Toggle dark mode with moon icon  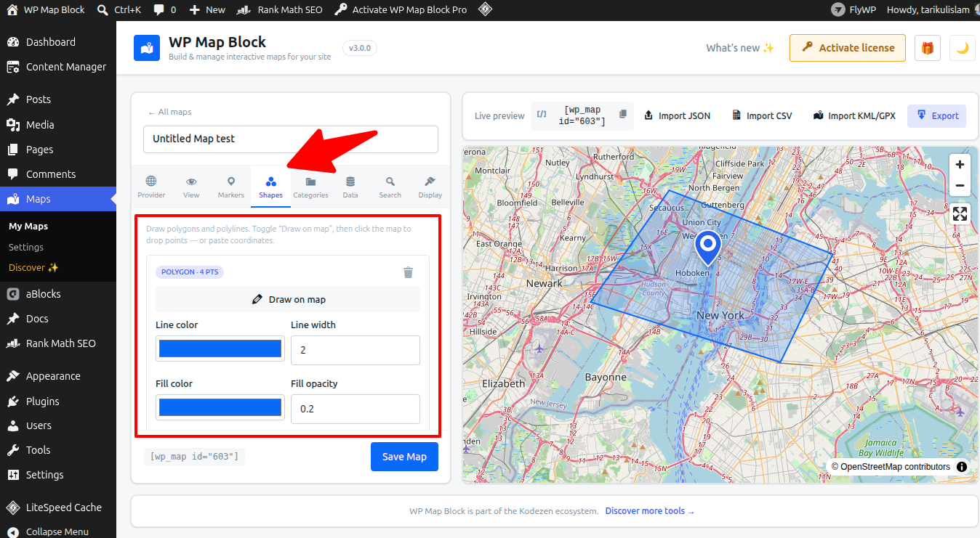tap(963, 48)
